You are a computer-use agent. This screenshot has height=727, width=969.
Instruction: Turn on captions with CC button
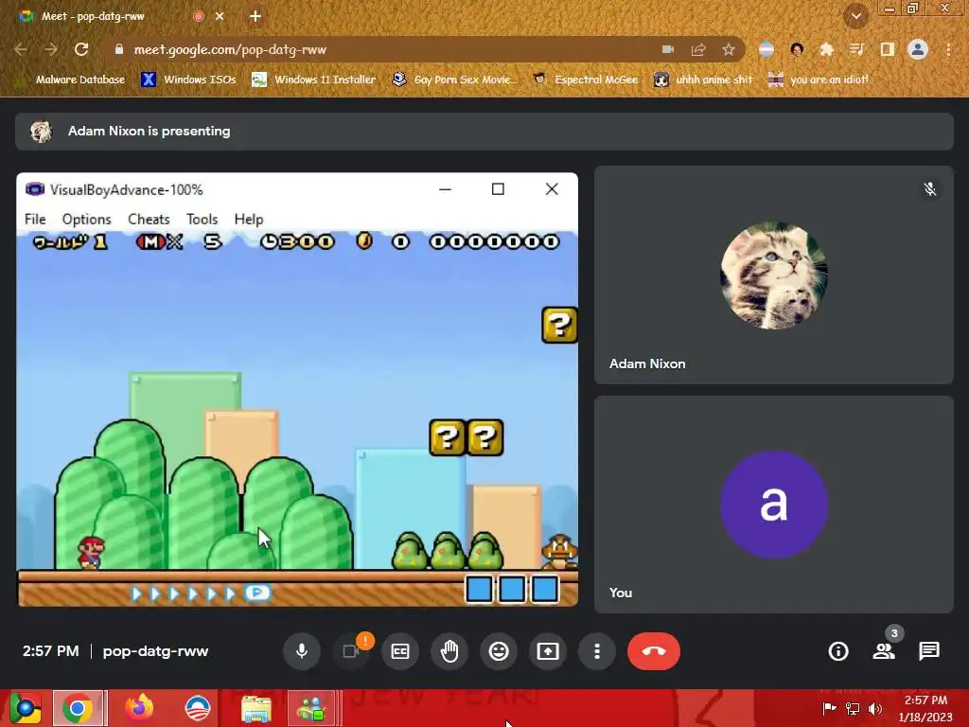(400, 651)
